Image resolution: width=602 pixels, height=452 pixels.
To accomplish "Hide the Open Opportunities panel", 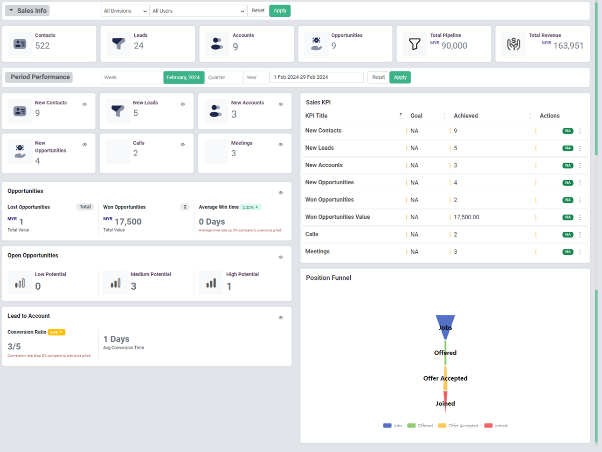I will click(281, 257).
